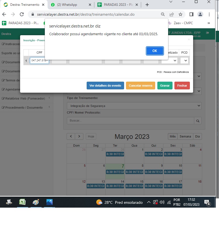Image resolution: width=219 pixels, height=231 pixels.
Task: Click the red Fechar button
Action: click(x=182, y=86)
